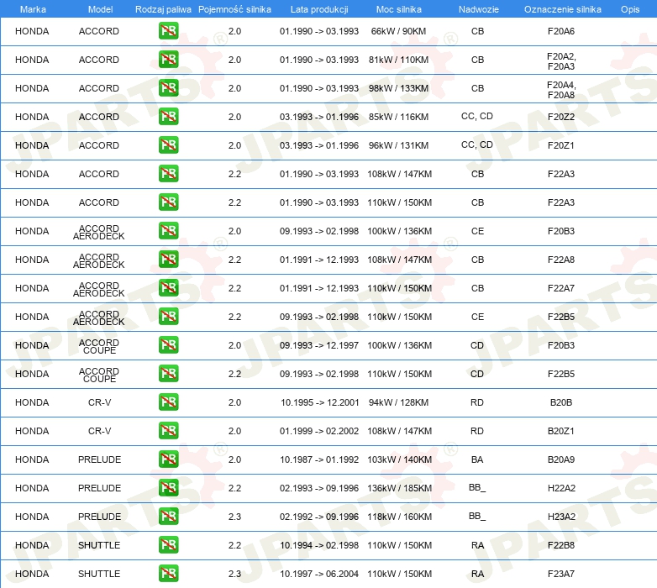Image resolution: width=657 pixels, height=588 pixels.
Task: Click the Oznaczenie silnika column header
Action: click(x=563, y=9)
